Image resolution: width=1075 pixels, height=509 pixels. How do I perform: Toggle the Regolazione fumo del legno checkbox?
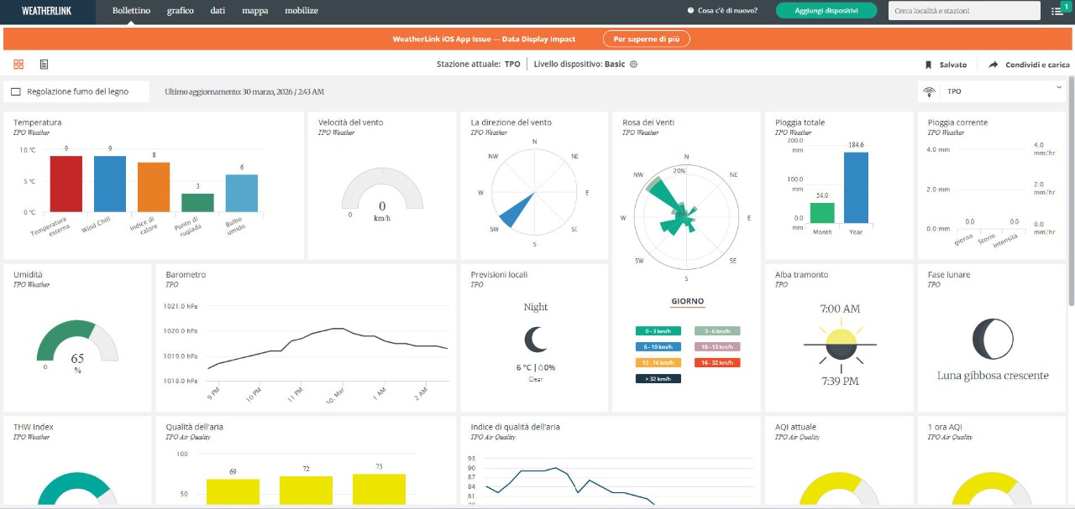pos(16,91)
